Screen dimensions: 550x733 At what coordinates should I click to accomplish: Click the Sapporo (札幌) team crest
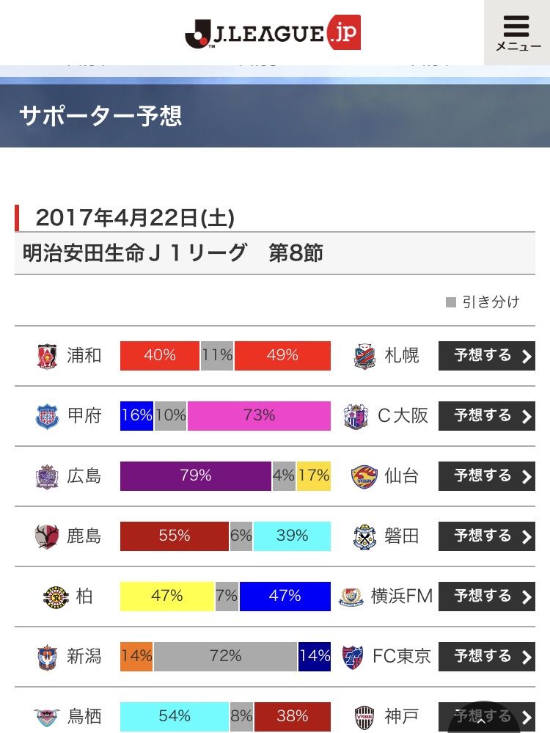(x=364, y=356)
